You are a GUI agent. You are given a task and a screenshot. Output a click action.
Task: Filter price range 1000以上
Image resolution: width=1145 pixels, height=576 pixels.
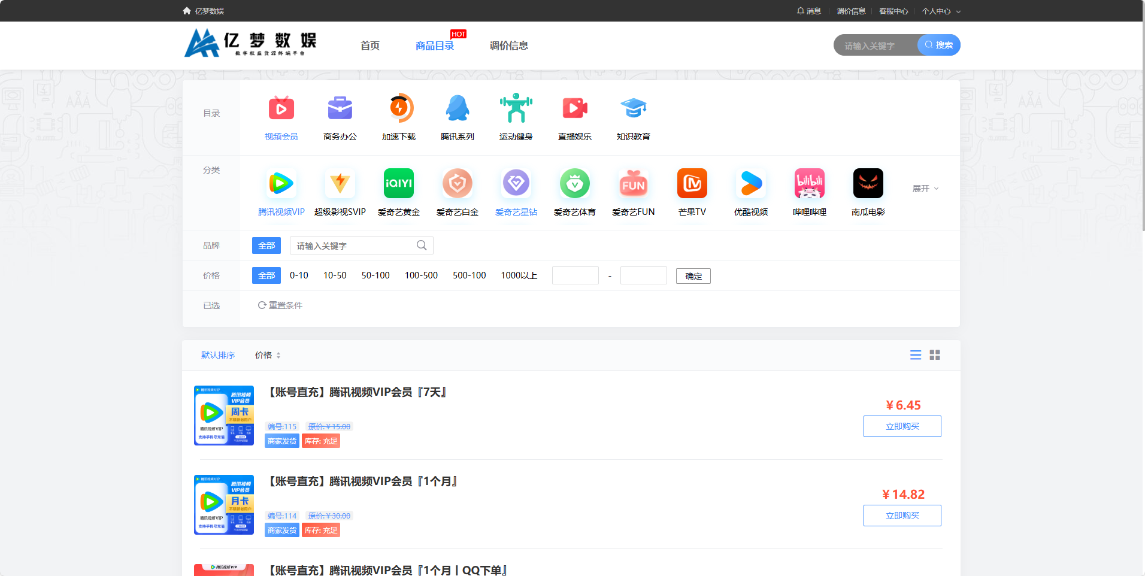click(x=519, y=275)
